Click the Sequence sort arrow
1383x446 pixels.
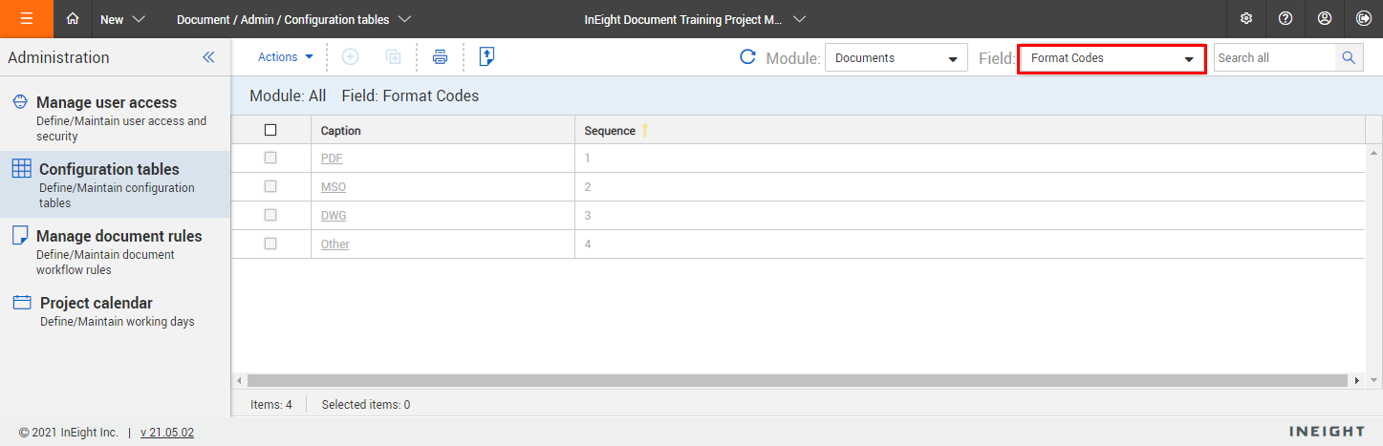(x=645, y=130)
